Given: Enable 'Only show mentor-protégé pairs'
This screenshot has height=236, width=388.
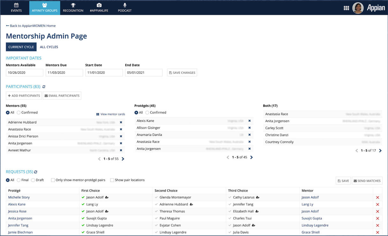Looking at the screenshot, I should [53, 180].
